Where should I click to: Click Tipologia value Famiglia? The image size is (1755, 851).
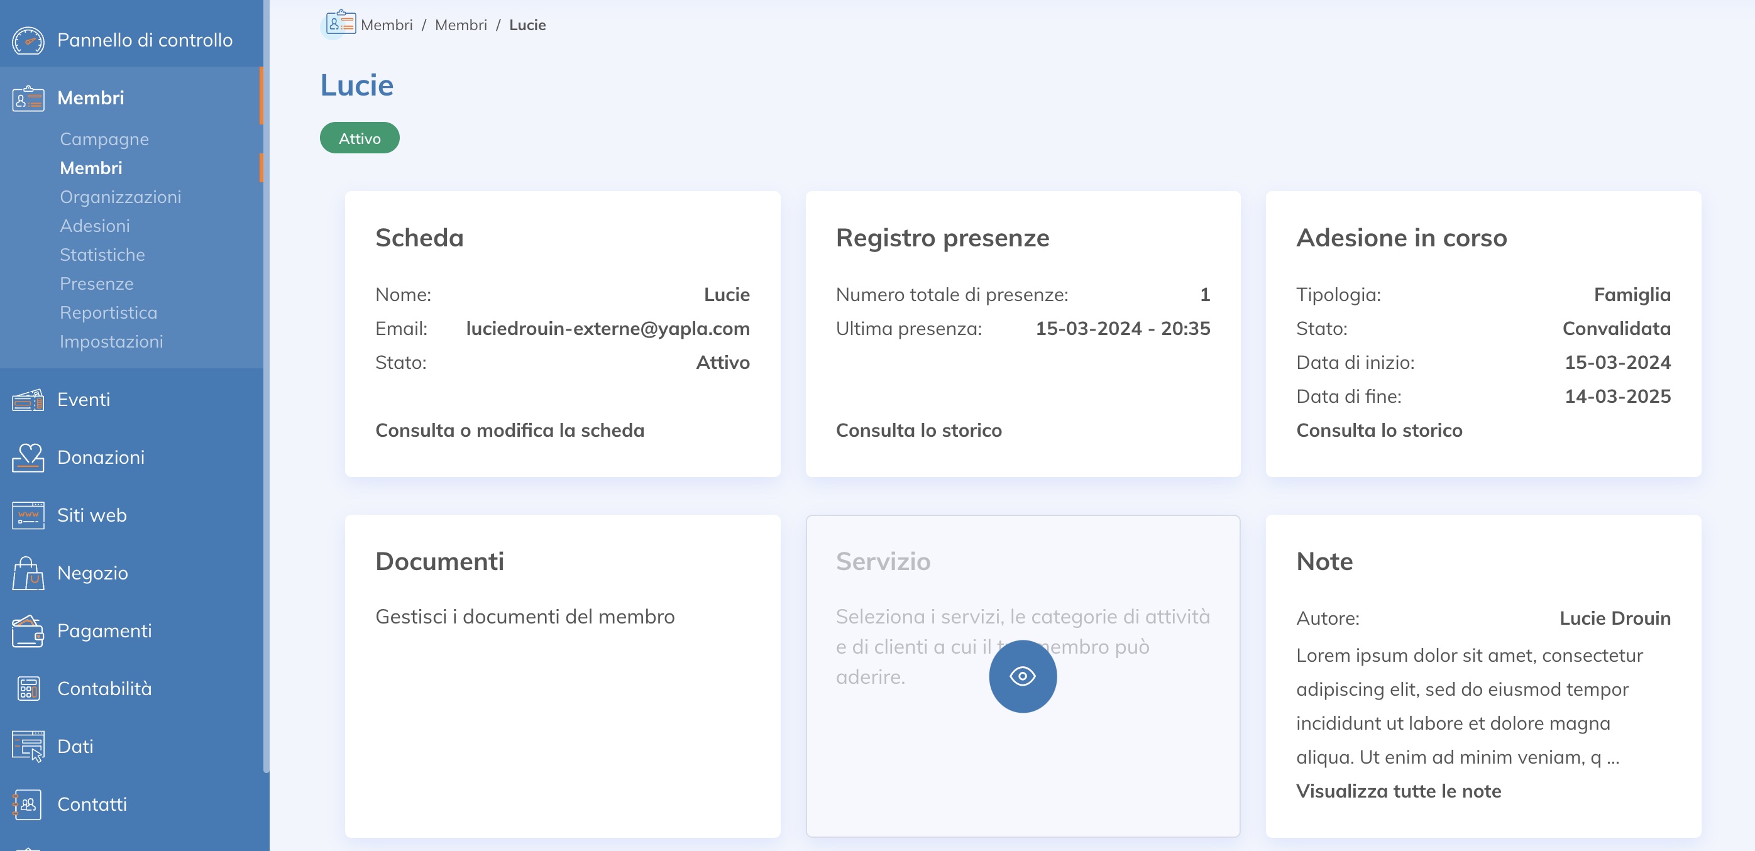click(x=1632, y=295)
